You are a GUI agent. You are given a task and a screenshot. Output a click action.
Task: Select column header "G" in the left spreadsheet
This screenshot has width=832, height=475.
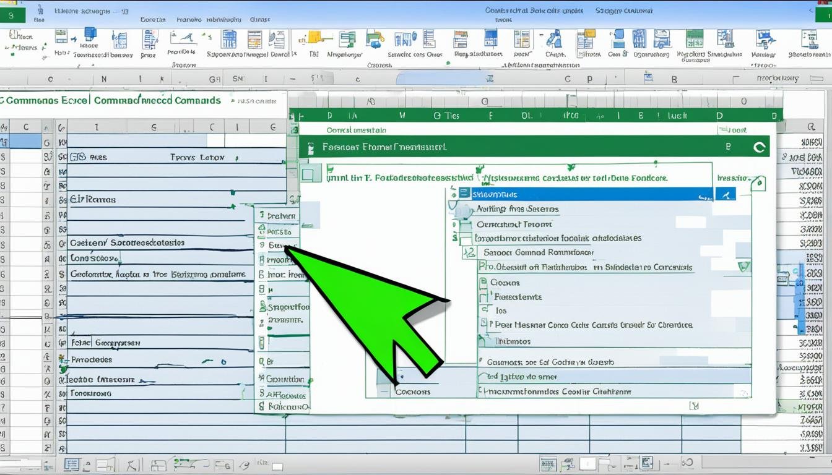pos(154,127)
